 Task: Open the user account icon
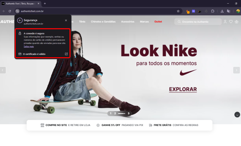point(225,22)
